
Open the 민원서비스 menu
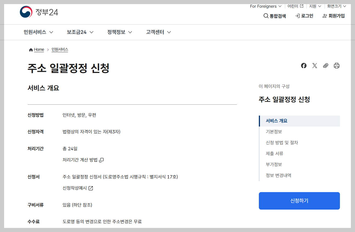38,32
